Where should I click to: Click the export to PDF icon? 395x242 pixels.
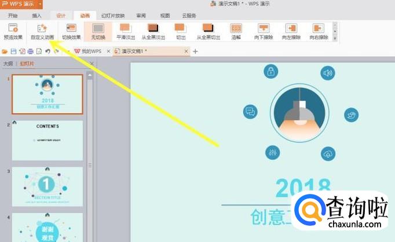pyautogui.click(x=22, y=52)
